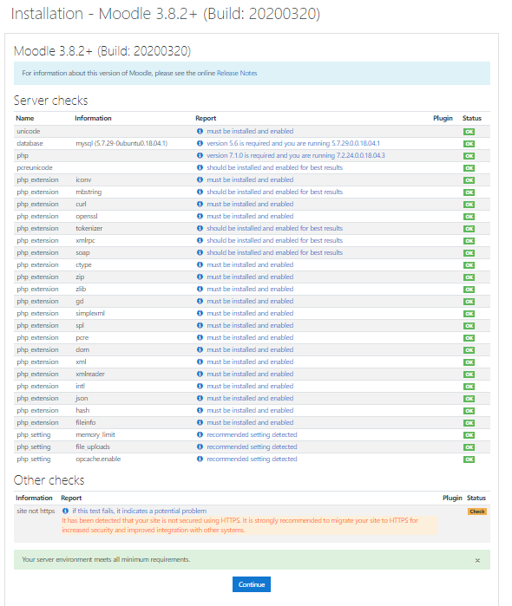The image size is (512, 606).
Task: Click the OK status badge for unicode
Action: [469, 132]
